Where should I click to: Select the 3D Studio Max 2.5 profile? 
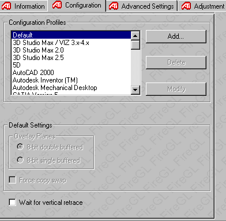pos(71,58)
